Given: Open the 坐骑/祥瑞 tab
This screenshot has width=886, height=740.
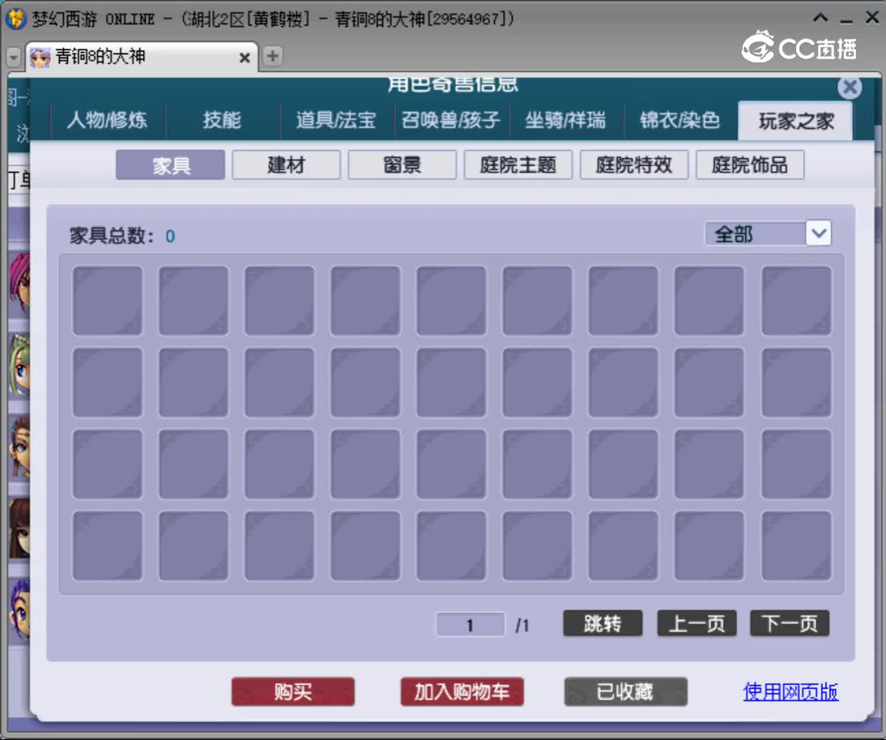Looking at the screenshot, I should pyautogui.click(x=566, y=120).
